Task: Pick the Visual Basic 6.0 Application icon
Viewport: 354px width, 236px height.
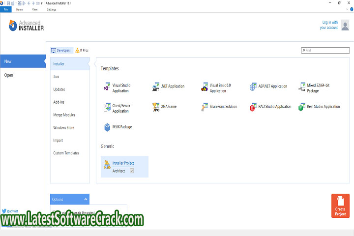Action: pos(205,87)
